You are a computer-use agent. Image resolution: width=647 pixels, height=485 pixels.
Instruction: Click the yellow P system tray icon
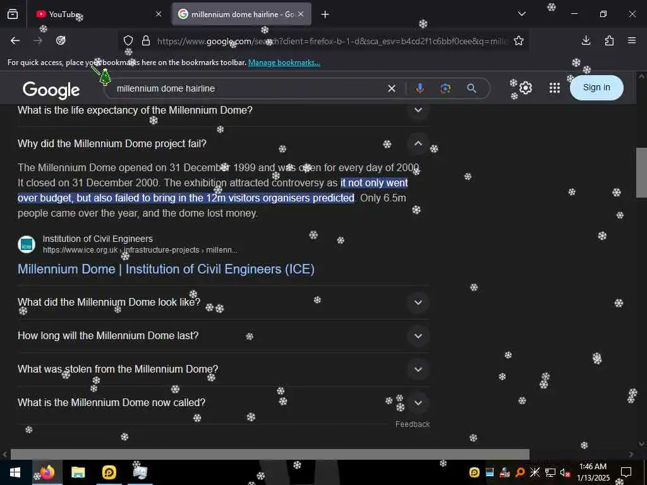click(475, 472)
